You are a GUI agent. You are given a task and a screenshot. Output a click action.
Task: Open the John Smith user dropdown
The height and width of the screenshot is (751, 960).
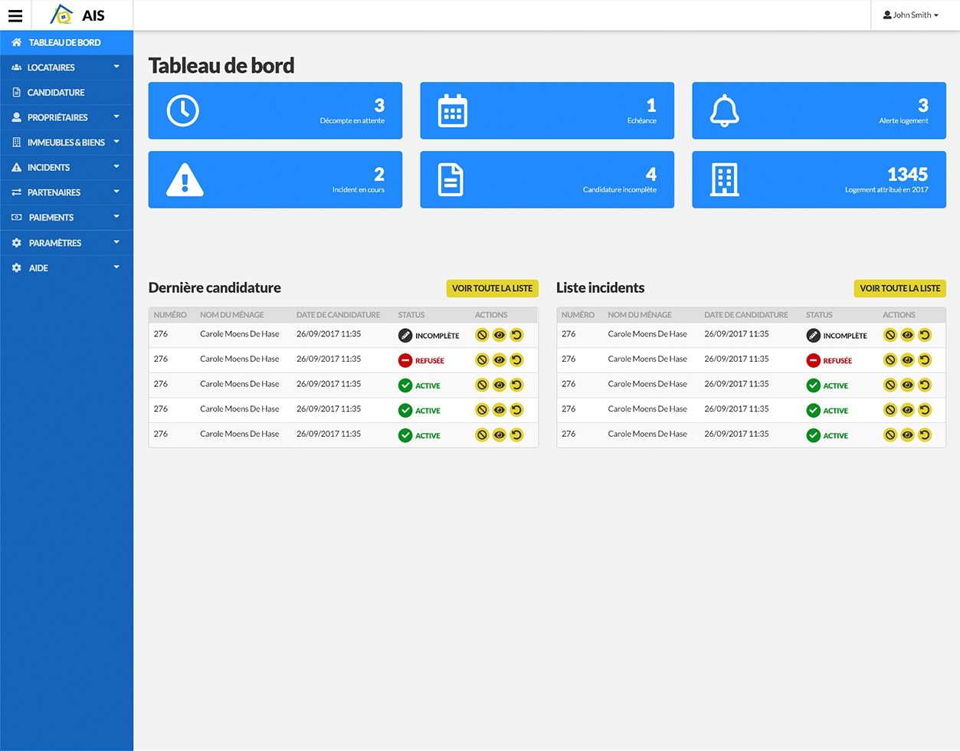[911, 15]
